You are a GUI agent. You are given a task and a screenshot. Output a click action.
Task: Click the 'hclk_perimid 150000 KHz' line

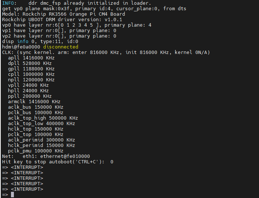coord(41,145)
